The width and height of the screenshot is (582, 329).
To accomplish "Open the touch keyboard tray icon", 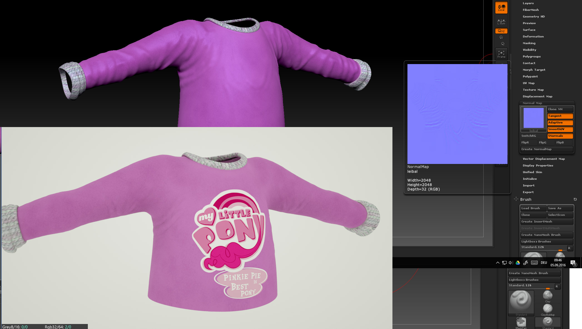I will pos(534,263).
